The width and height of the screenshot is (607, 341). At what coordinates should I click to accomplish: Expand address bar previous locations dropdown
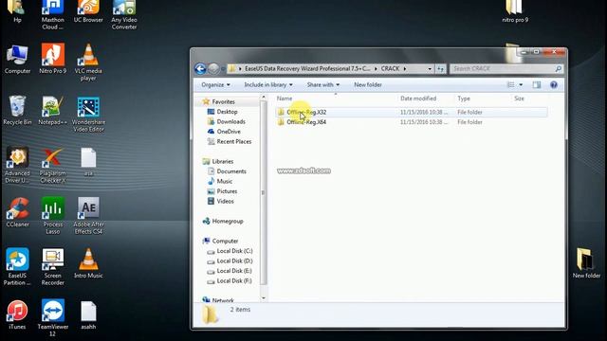430,69
